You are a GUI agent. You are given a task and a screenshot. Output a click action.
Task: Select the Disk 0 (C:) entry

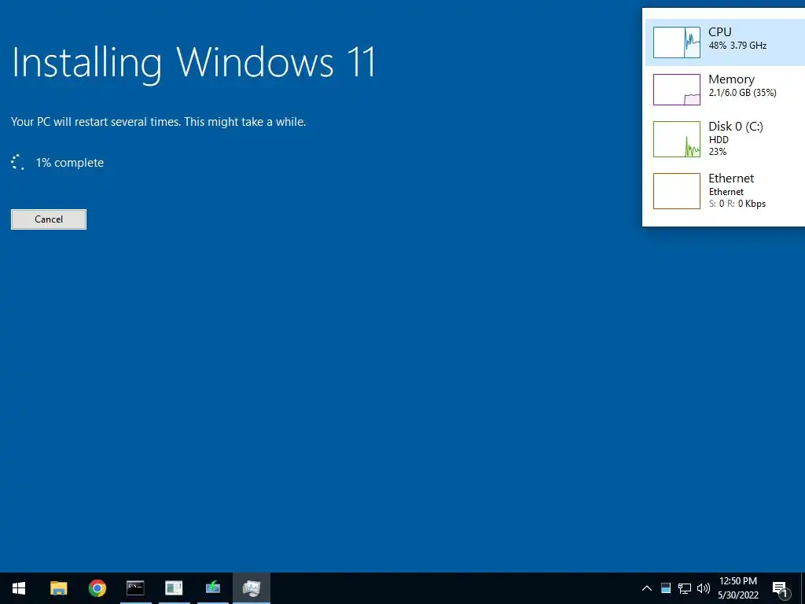pyautogui.click(x=725, y=138)
